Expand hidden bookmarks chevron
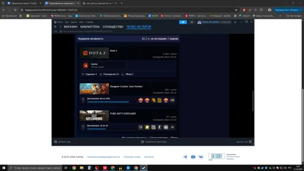Viewport: 304px width, 171px height. 280,16
